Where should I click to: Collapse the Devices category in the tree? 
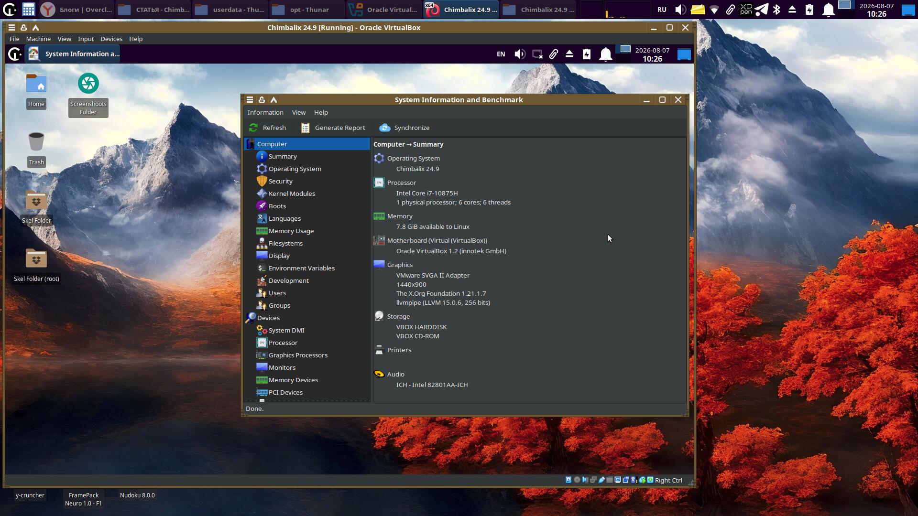click(x=307, y=318)
